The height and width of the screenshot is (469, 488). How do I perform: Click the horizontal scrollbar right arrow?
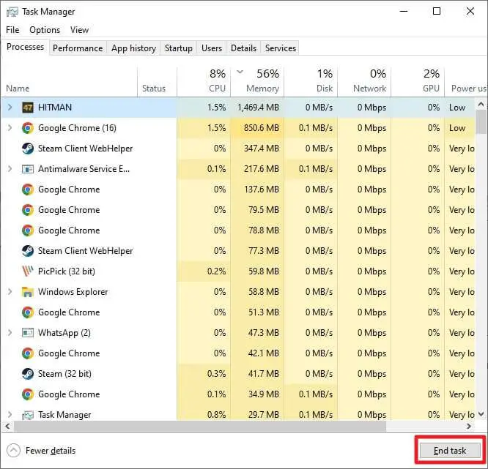pyautogui.click(x=469, y=426)
